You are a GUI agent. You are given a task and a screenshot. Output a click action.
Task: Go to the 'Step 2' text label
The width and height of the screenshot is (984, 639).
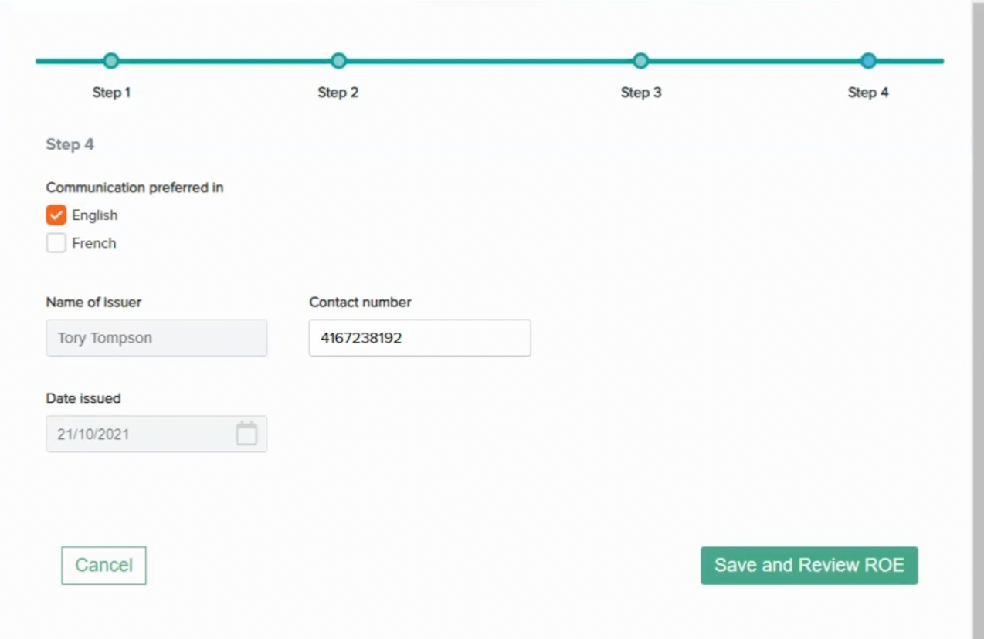[x=338, y=93]
